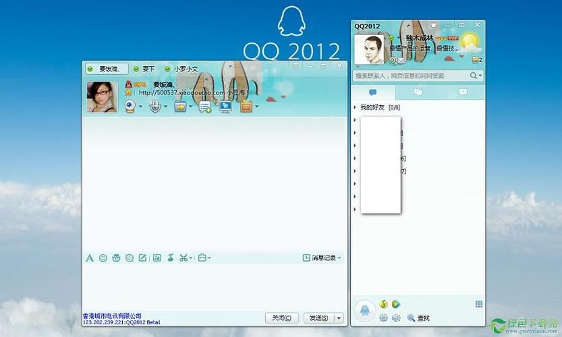The height and width of the screenshot is (337, 562).
Task: Open webcam options dropdown arrow
Action: (140, 106)
